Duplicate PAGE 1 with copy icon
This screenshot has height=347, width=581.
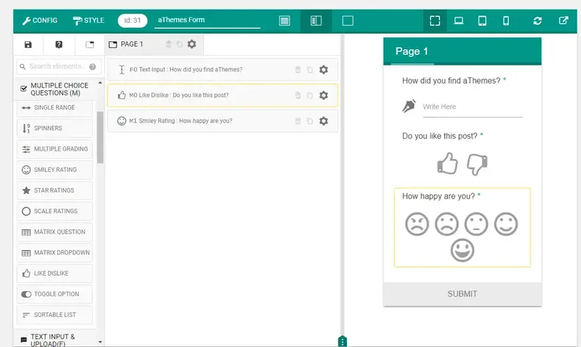coord(180,44)
